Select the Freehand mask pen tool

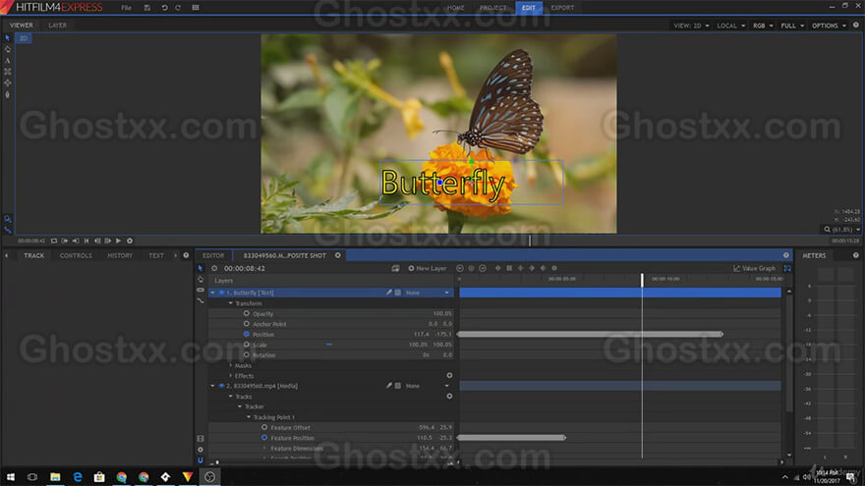tap(7, 94)
